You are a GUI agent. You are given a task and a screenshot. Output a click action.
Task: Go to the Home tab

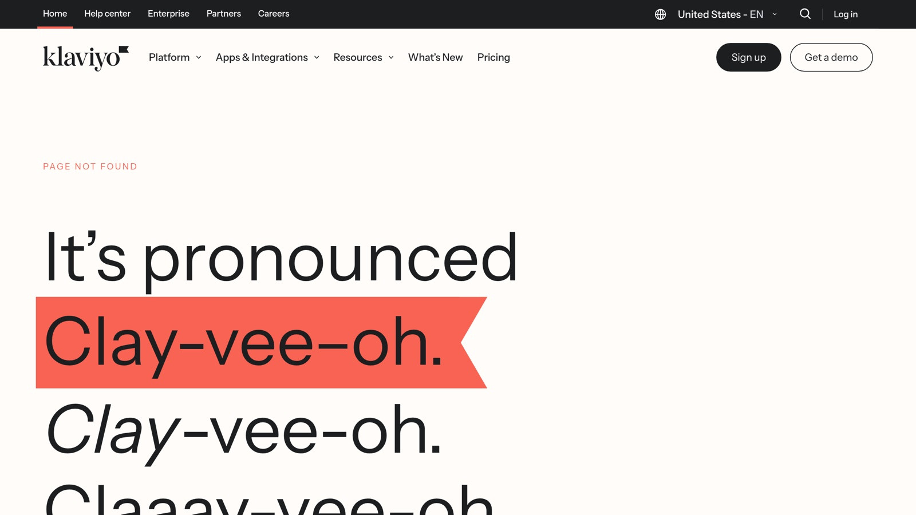point(55,14)
